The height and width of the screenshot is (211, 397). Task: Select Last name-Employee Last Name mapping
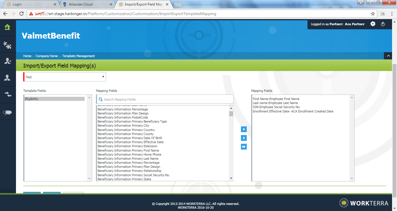[x=276, y=103]
